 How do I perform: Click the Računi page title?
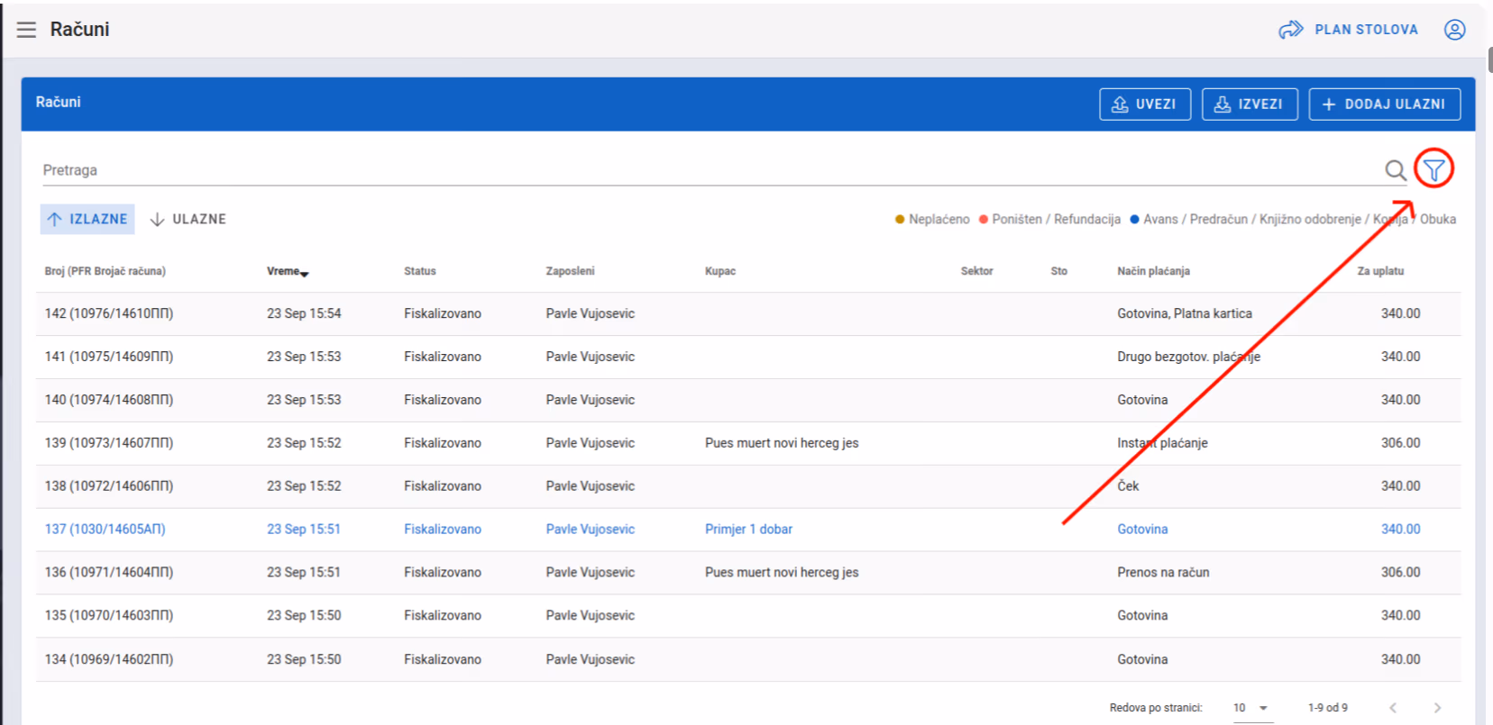(79, 30)
